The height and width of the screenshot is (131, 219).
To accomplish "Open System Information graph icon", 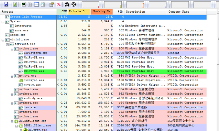I will pyautogui.click(x=24, y=4).
